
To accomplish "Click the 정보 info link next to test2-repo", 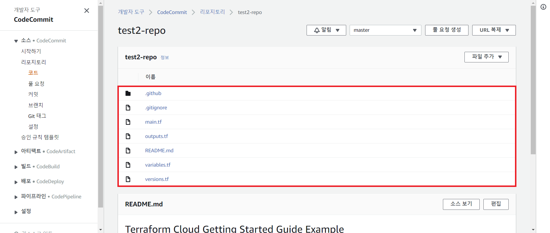I will click(165, 58).
